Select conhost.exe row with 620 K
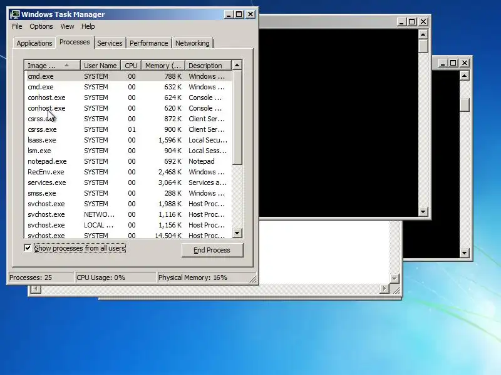Viewport: 501px width, 375px height. pyautogui.click(x=128, y=108)
